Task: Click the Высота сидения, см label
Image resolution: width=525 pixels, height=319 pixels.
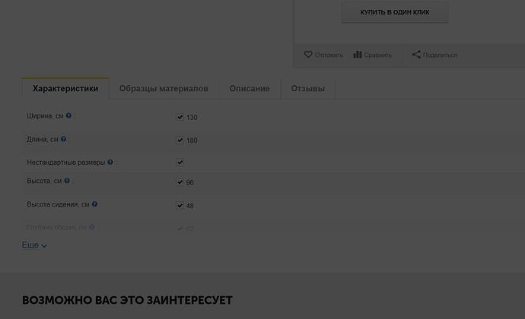Action: (58, 204)
